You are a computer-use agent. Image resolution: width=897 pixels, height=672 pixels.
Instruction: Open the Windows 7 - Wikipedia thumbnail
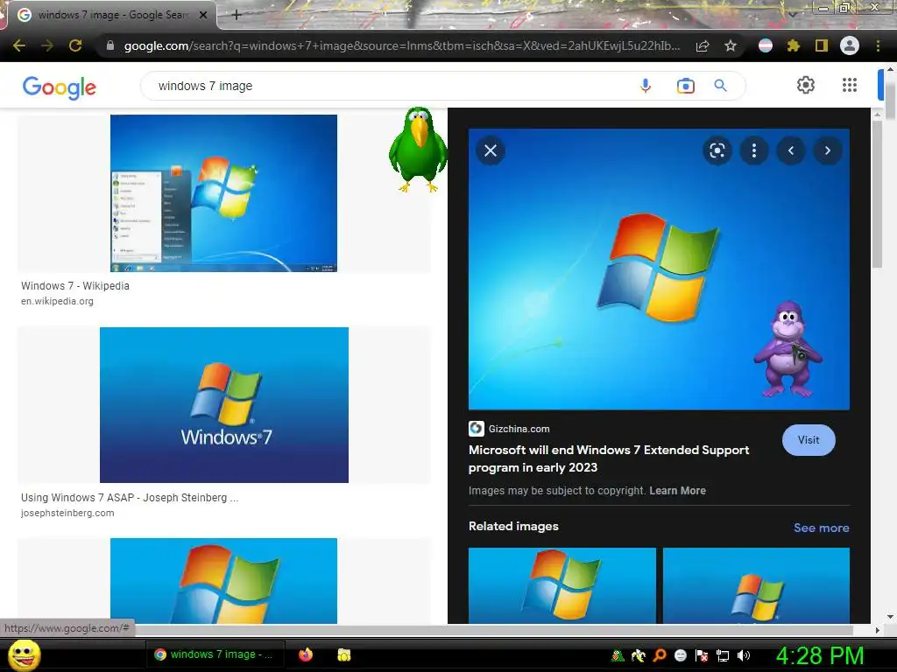(x=223, y=193)
